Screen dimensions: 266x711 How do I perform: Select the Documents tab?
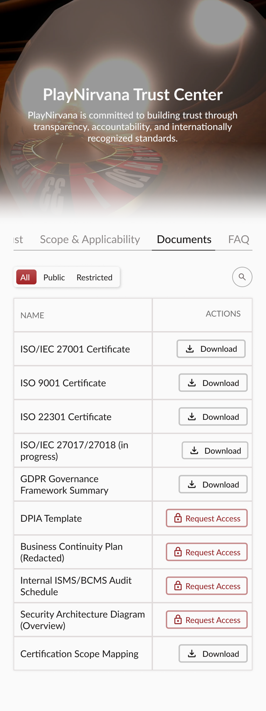click(184, 239)
